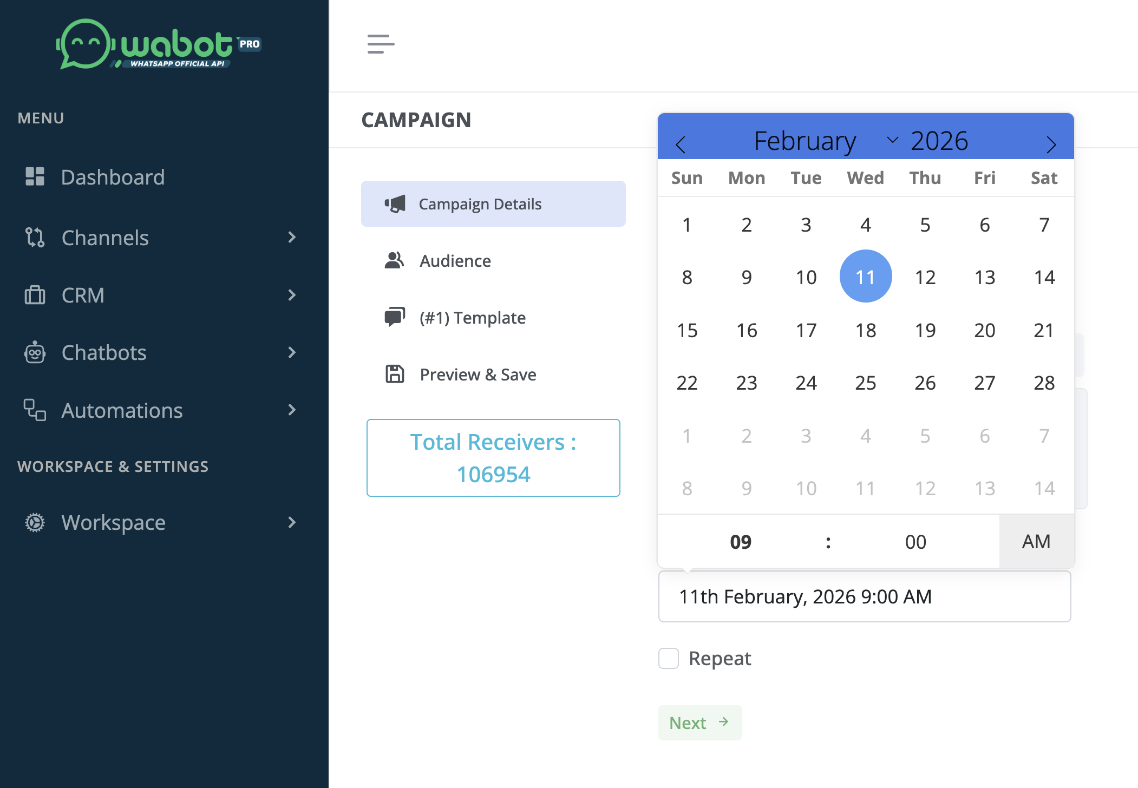Image resolution: width=1138 pixels, height=788 pixels.
Task: Click the scheduled date-time input field
Action: coord(864,596)
